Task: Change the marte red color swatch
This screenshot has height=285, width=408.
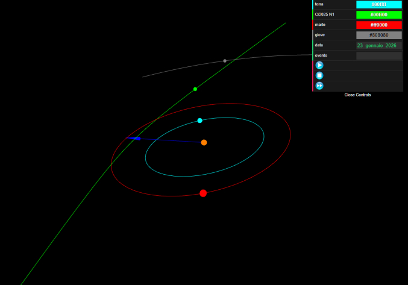Action: [x=378, y=25]
